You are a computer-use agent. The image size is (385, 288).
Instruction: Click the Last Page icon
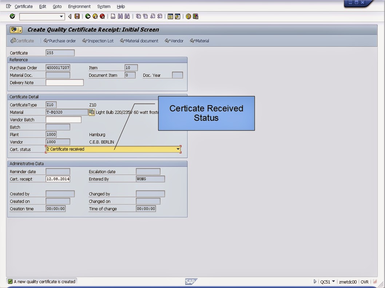(160, 16)
